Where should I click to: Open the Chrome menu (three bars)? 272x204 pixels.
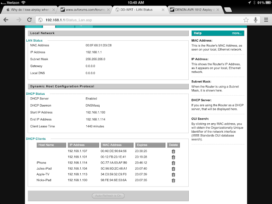pyautogui.click(x=266, y=20)
